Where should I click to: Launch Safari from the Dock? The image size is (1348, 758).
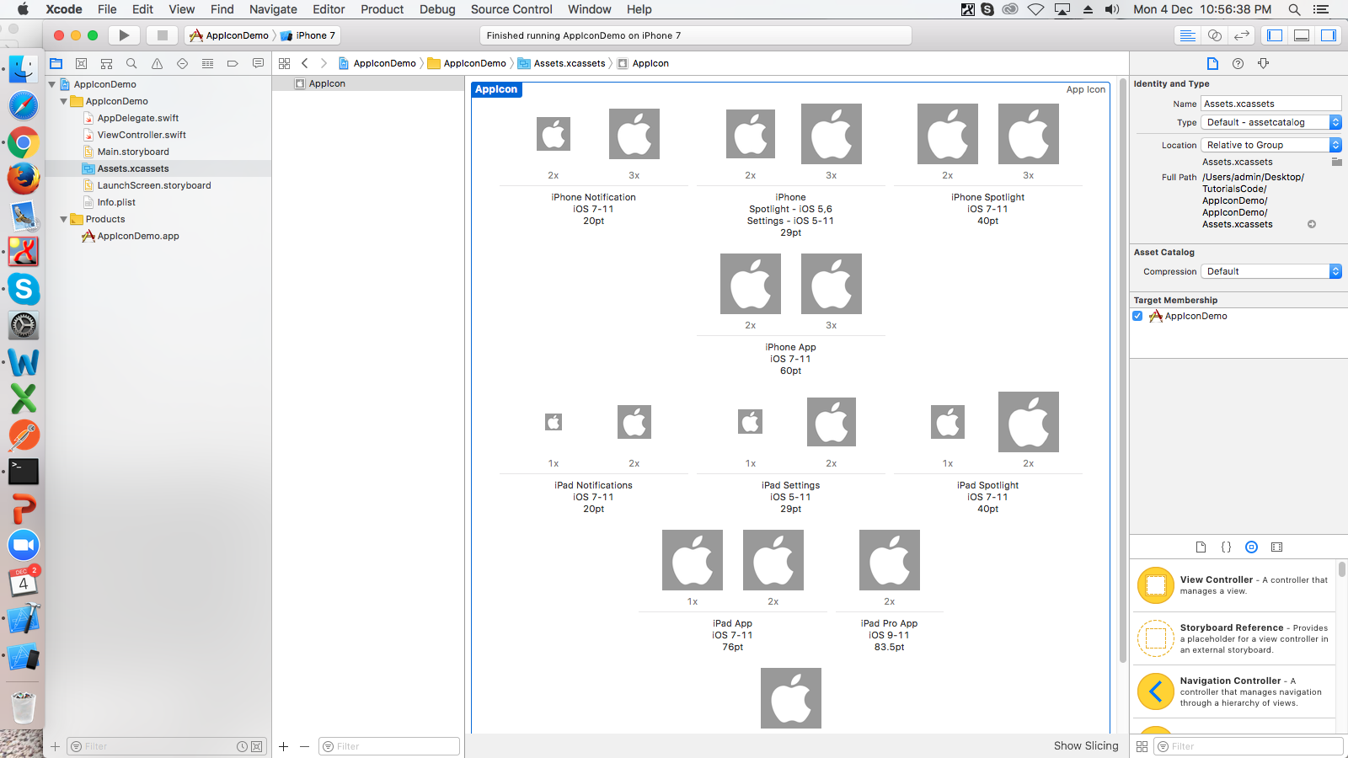coord(24,106)
